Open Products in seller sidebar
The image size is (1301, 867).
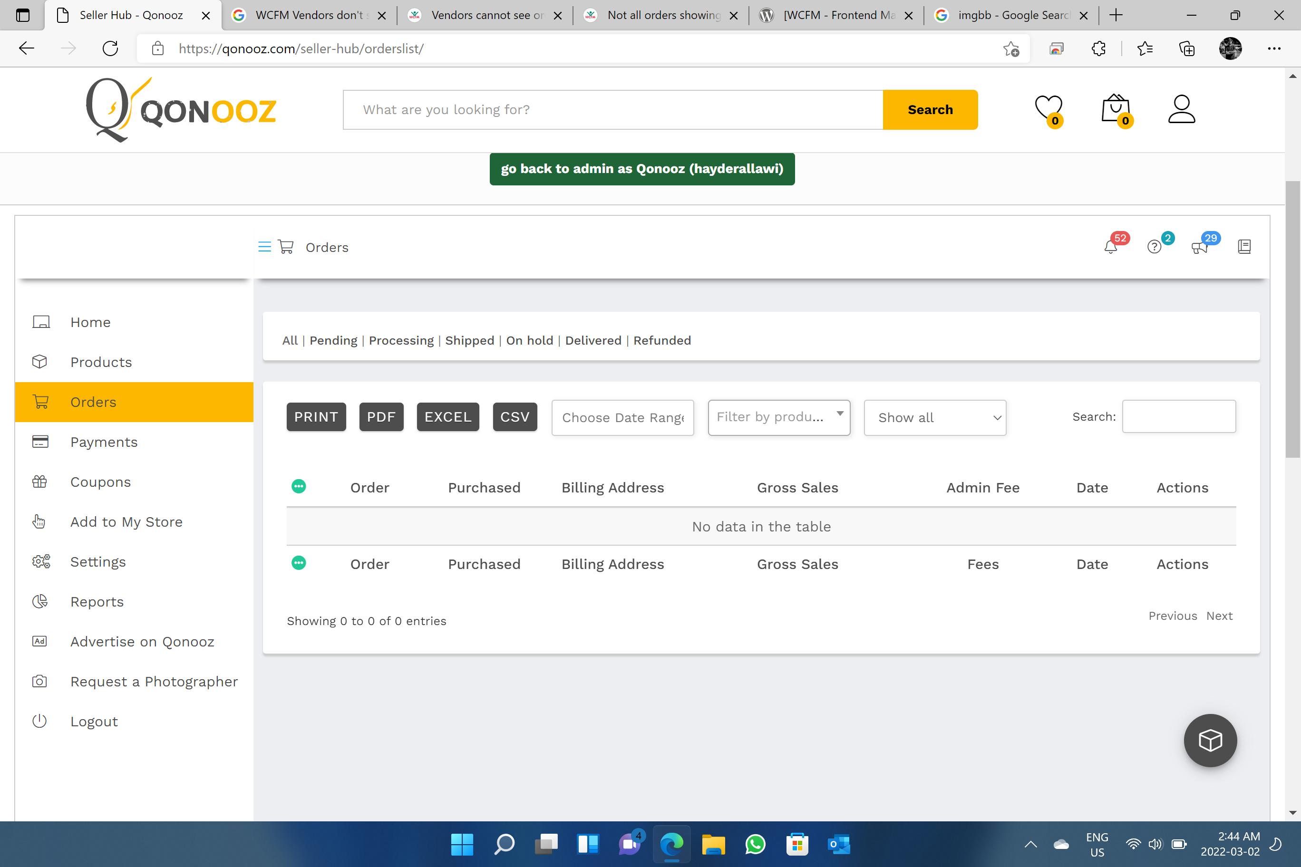click(134, 362)
